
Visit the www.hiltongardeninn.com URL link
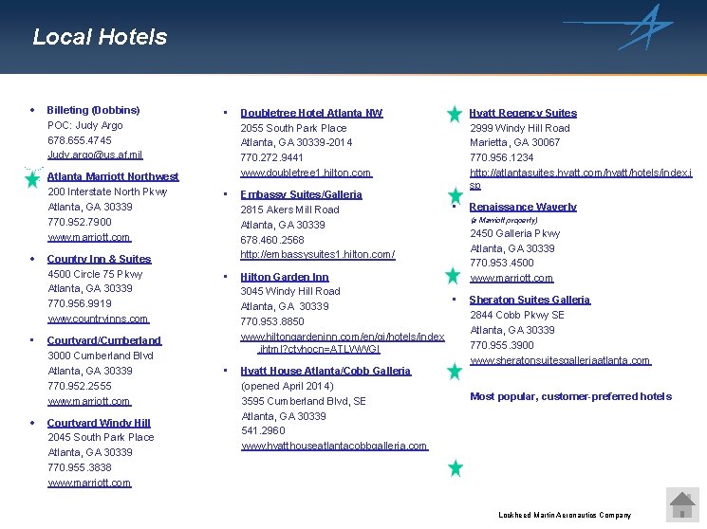point(343,343)
